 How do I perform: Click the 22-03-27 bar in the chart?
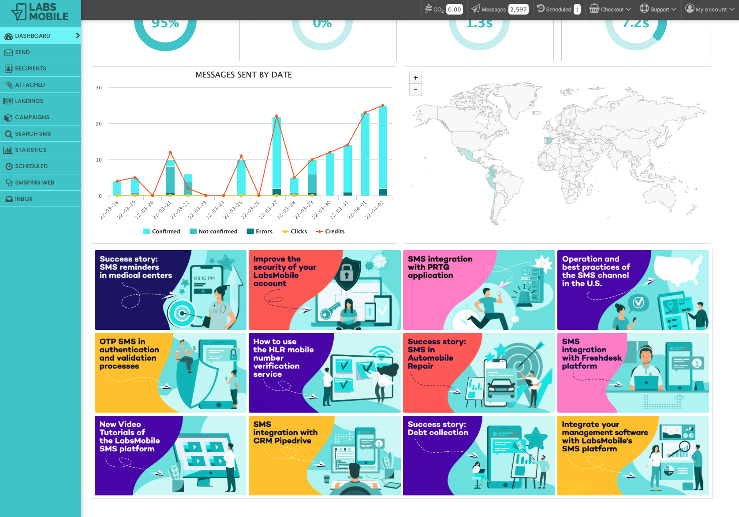(x=276, y=156)
